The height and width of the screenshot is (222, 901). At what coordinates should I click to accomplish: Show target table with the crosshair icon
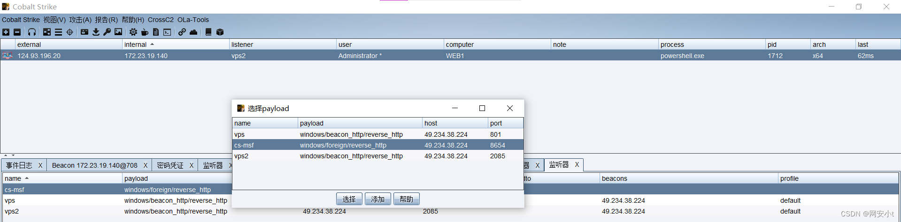[70, 32]
